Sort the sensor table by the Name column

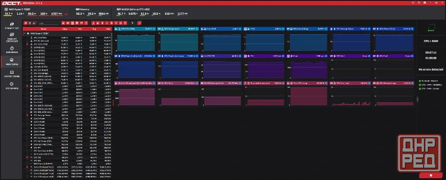pyautogui.click(x=44, y=29)
